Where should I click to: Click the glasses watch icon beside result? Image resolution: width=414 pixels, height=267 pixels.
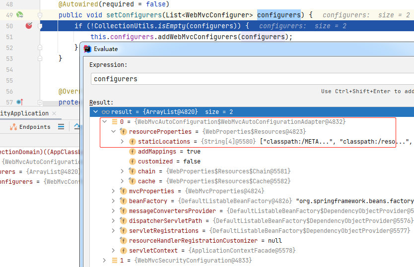(x=105, y=112)
